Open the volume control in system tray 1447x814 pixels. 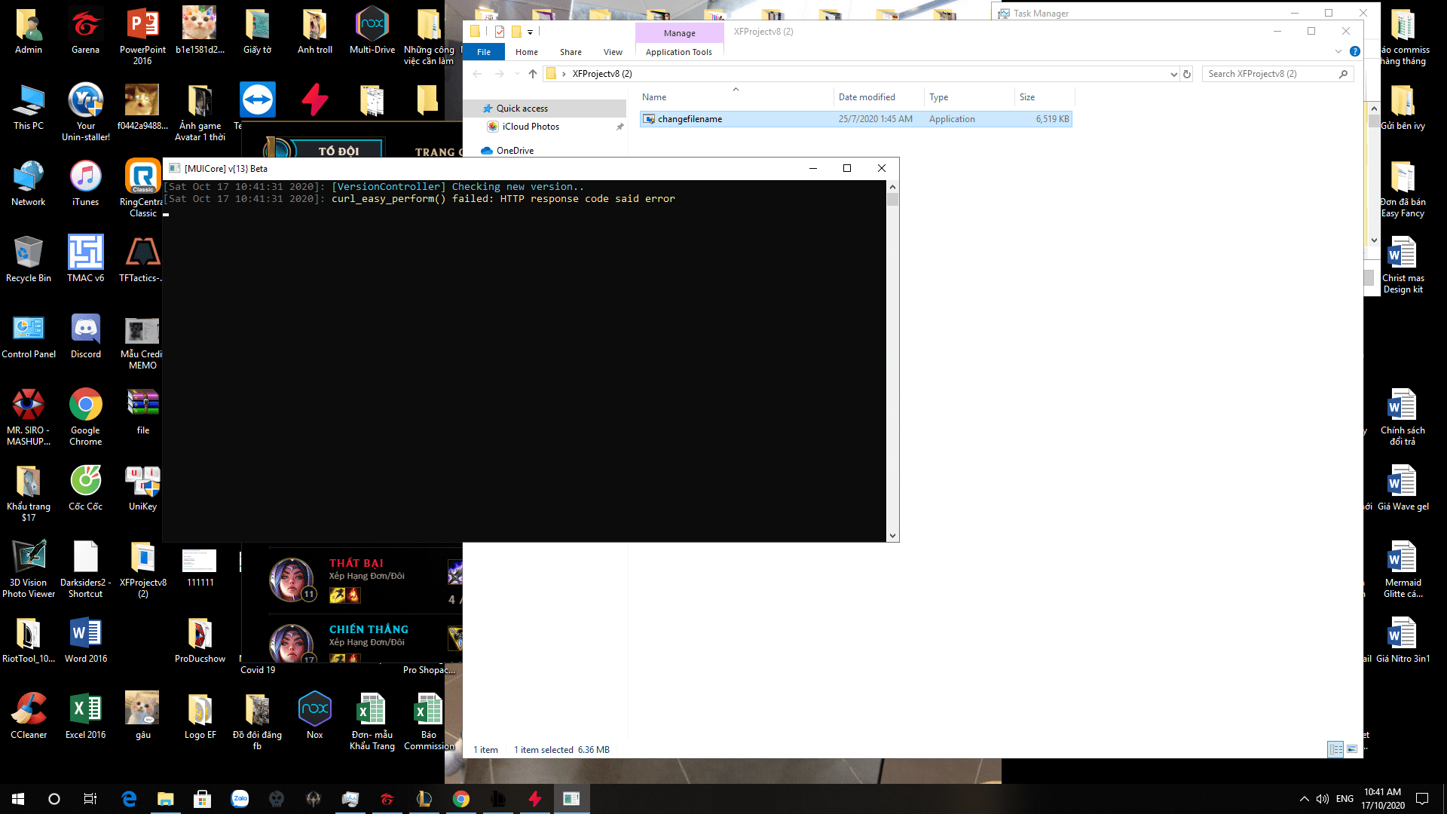tap(1322, 799)
